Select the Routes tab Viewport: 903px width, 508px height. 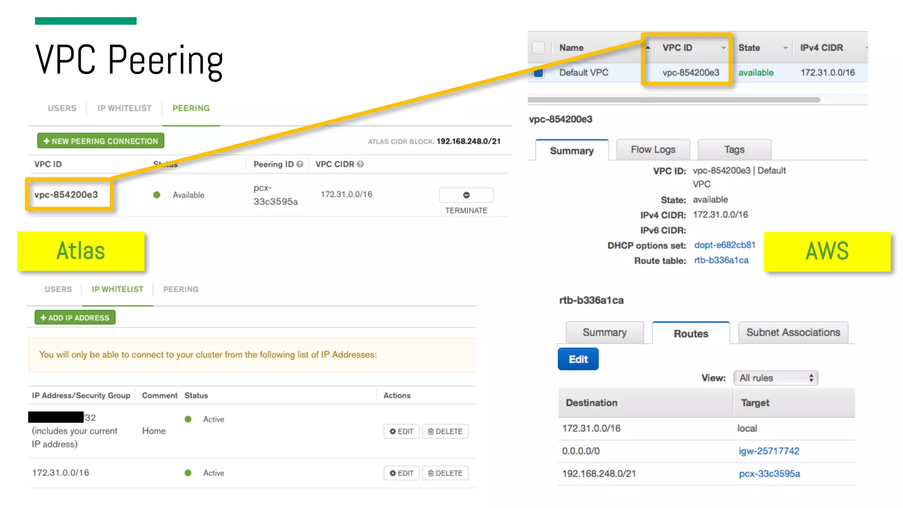click(x=691, y=333)
